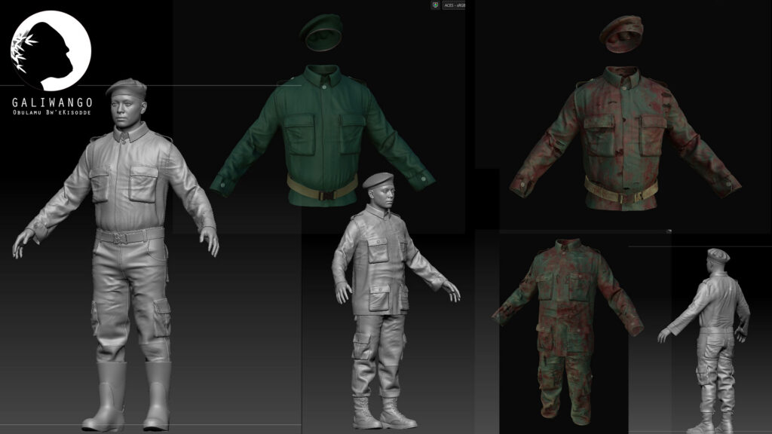Click the GALIWANGO title text
This screenshot has height=434, width=772.
point(52,102)
